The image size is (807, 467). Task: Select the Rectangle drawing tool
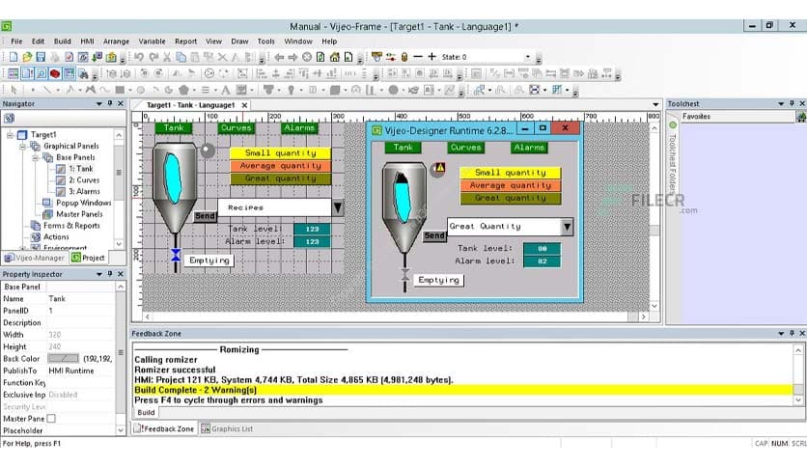(x=120, y=90)
